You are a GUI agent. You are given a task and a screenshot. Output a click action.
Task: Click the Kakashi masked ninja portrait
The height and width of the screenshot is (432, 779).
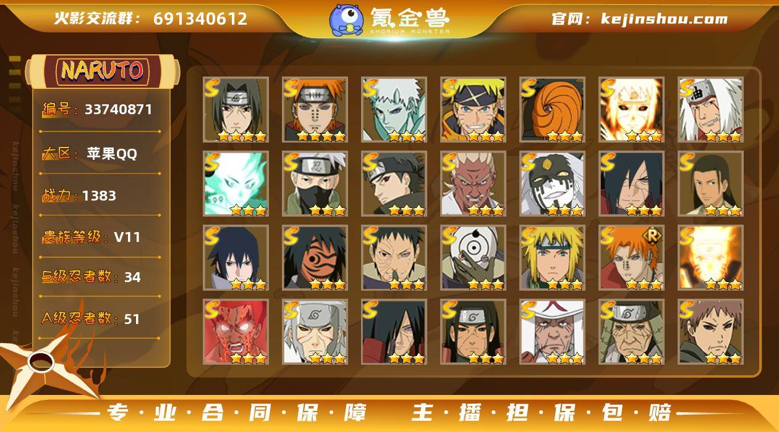(x=315, y=184)
